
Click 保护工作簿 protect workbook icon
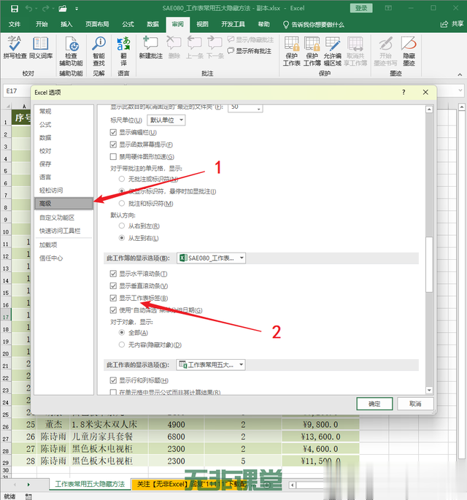point(312,51)
